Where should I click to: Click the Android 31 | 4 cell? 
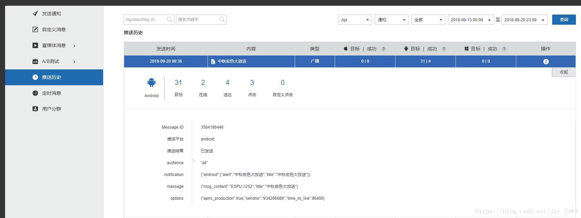tap(425, 61)
